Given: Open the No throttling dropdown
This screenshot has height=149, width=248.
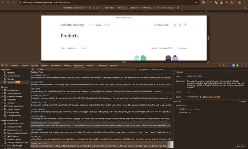Looking at the screenshot, I should (148, 8).
